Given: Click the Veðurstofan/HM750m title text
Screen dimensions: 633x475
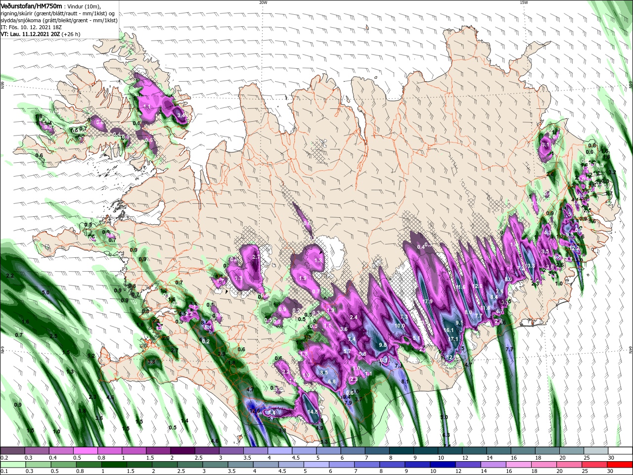Looking at the screenshot, I should (x=31, y=6).
